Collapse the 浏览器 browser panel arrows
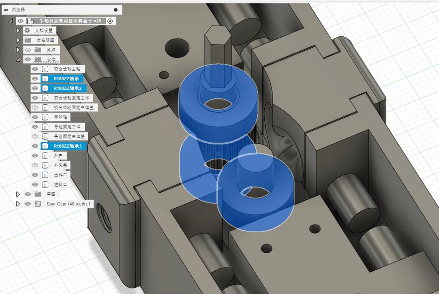This screenshot has height=294, width=439. pos(6,10)
